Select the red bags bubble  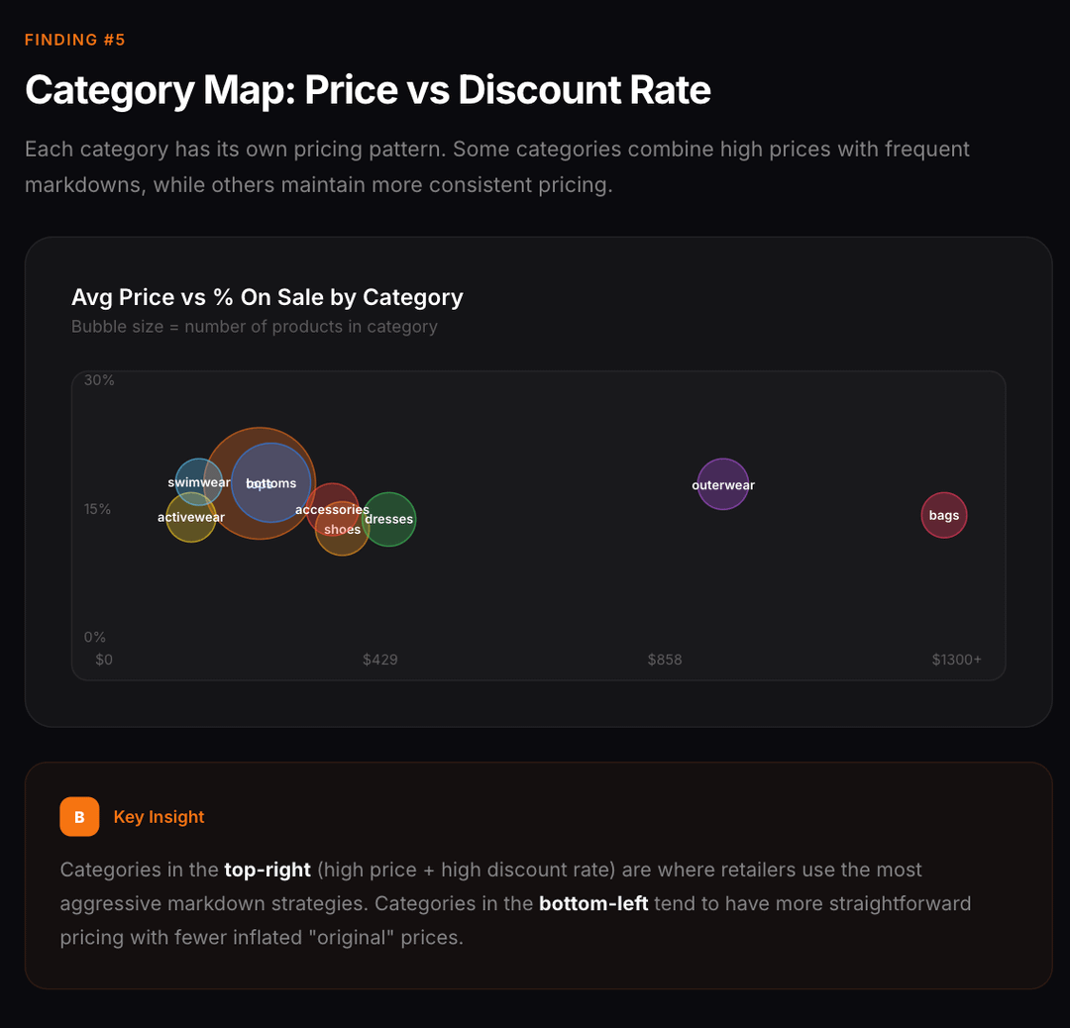pos(944,515)
